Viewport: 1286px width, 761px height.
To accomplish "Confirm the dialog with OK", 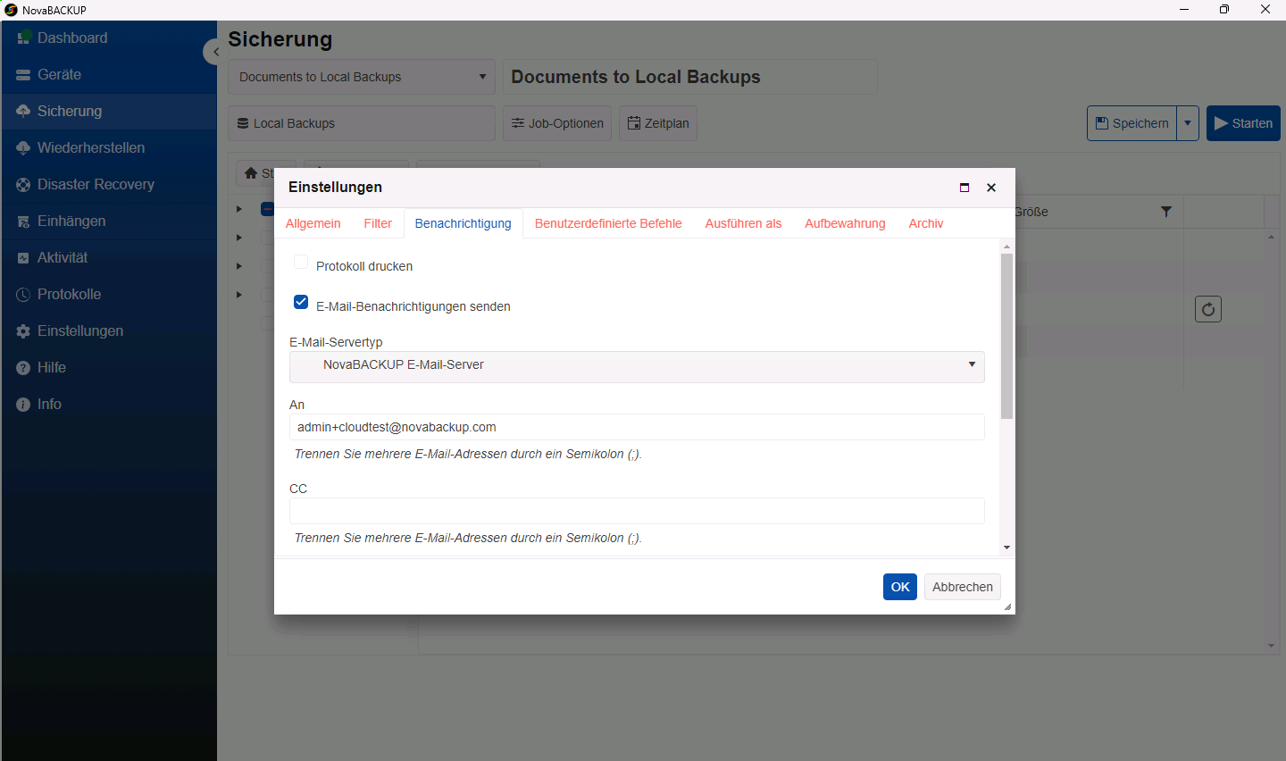I will (x=900, y=587).
